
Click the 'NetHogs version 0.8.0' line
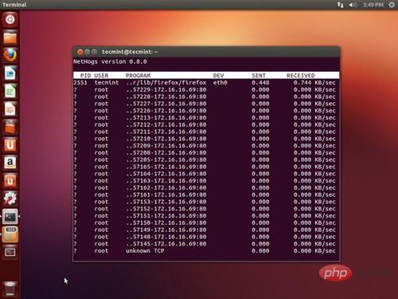pyautogui.click(x=110, y=61)
